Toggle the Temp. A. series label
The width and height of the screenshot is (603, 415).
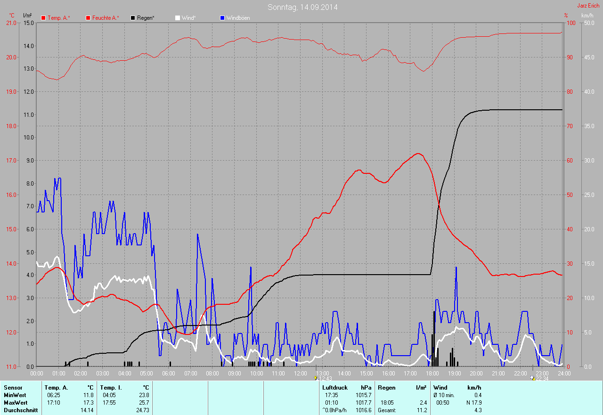[x=58, y=18]
